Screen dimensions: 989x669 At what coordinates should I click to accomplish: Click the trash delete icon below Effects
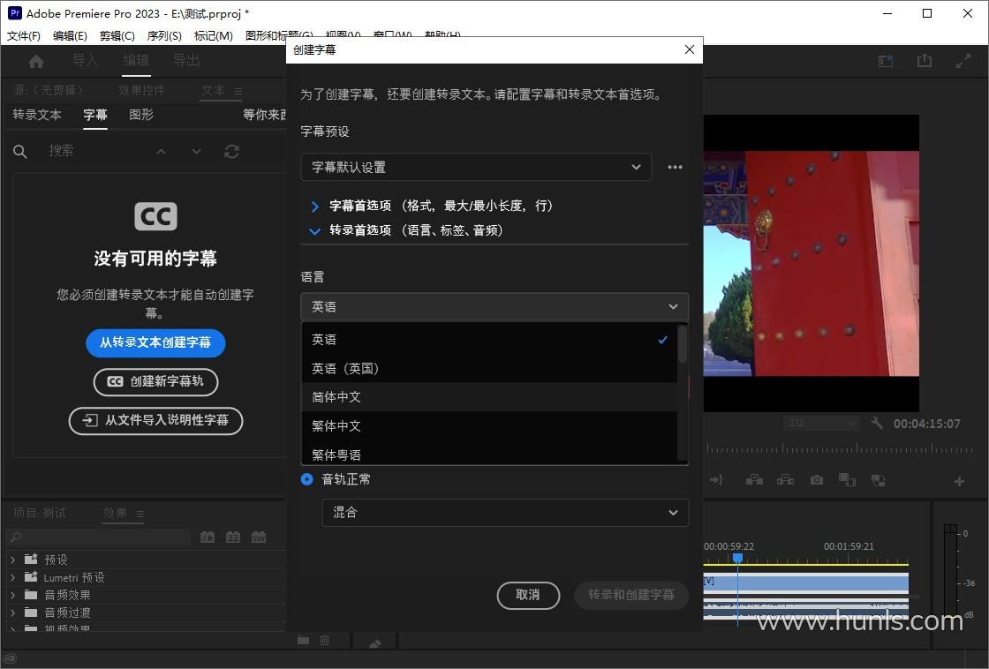(x=324, y=640)
